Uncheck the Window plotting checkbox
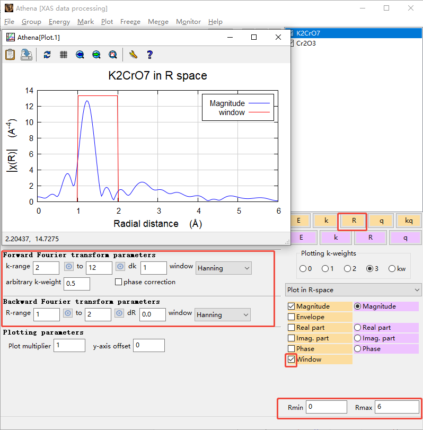The image size is (423, 430). (291, 359)
